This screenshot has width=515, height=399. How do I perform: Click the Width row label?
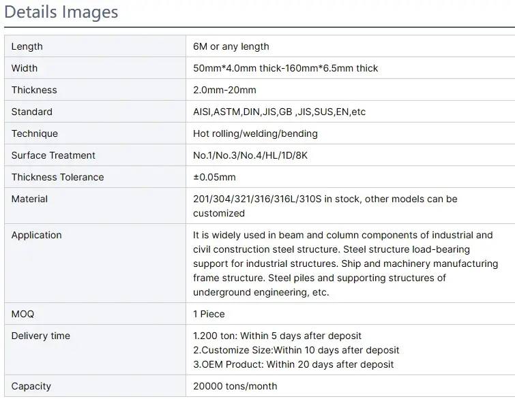click(25, 68)
